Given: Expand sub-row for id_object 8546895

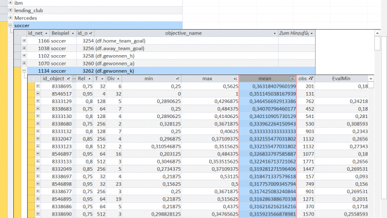Looking at the screenshot, I should [x=37, y=199].
